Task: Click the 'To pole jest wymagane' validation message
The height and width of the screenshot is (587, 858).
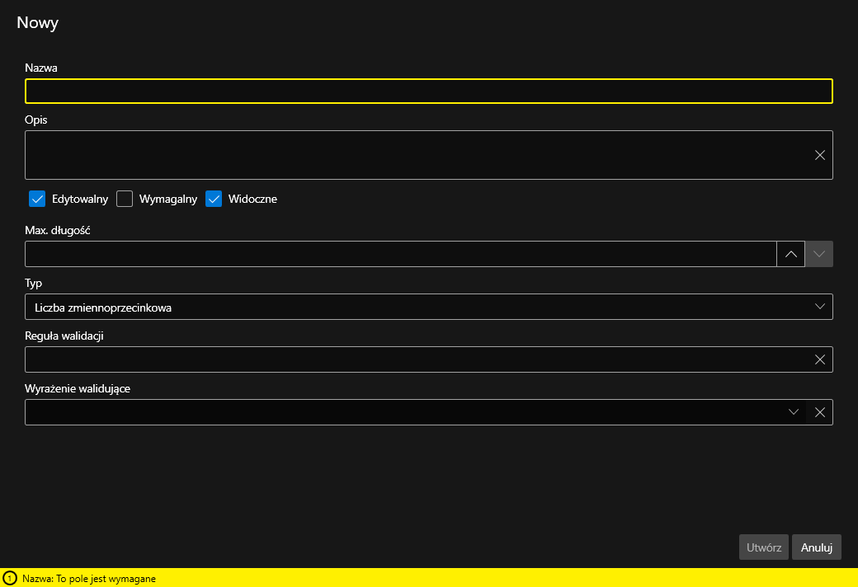Action: click(89, 579)
